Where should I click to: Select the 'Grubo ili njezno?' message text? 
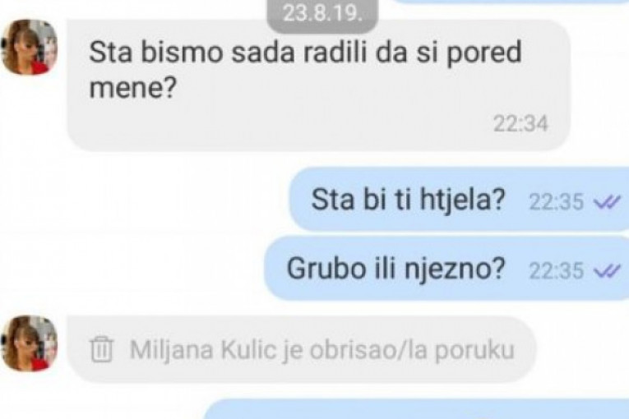pos(396,269)
